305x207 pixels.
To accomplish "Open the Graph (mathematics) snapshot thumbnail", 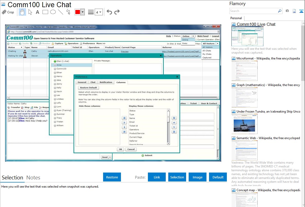I will (244, 97).
